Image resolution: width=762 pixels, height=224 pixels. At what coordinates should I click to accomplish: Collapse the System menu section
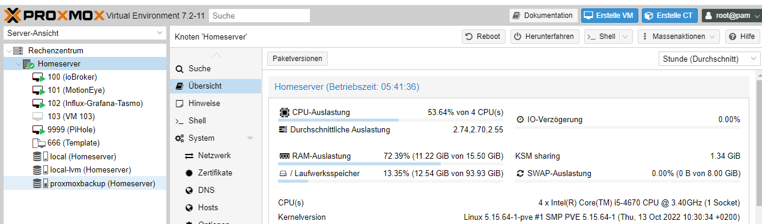click(250, 138)
